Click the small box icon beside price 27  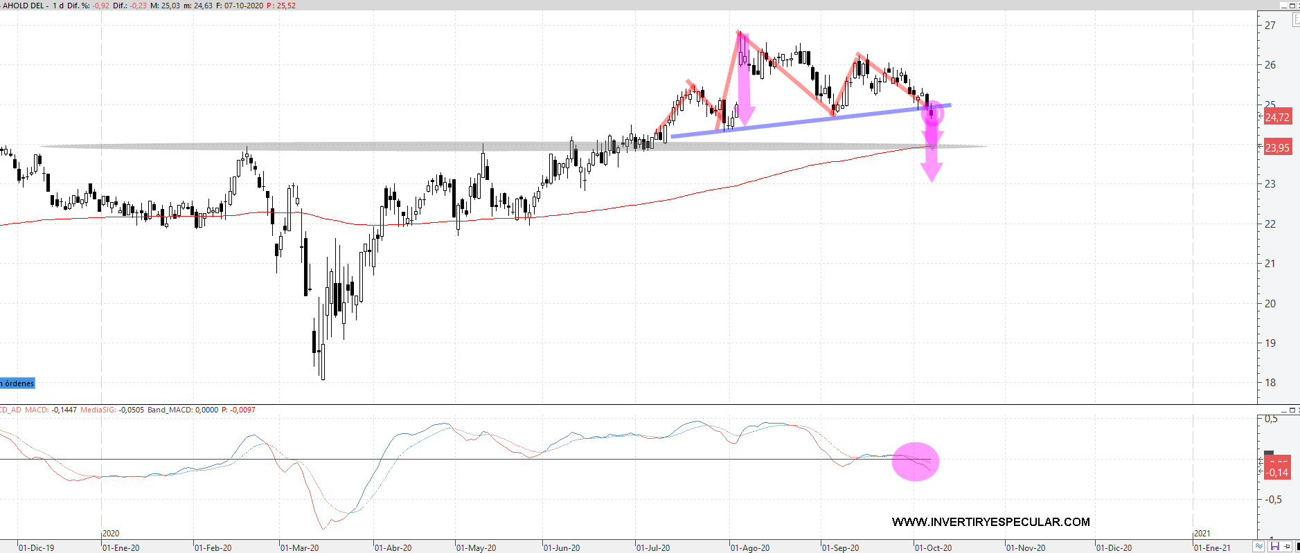[1296, 20]
